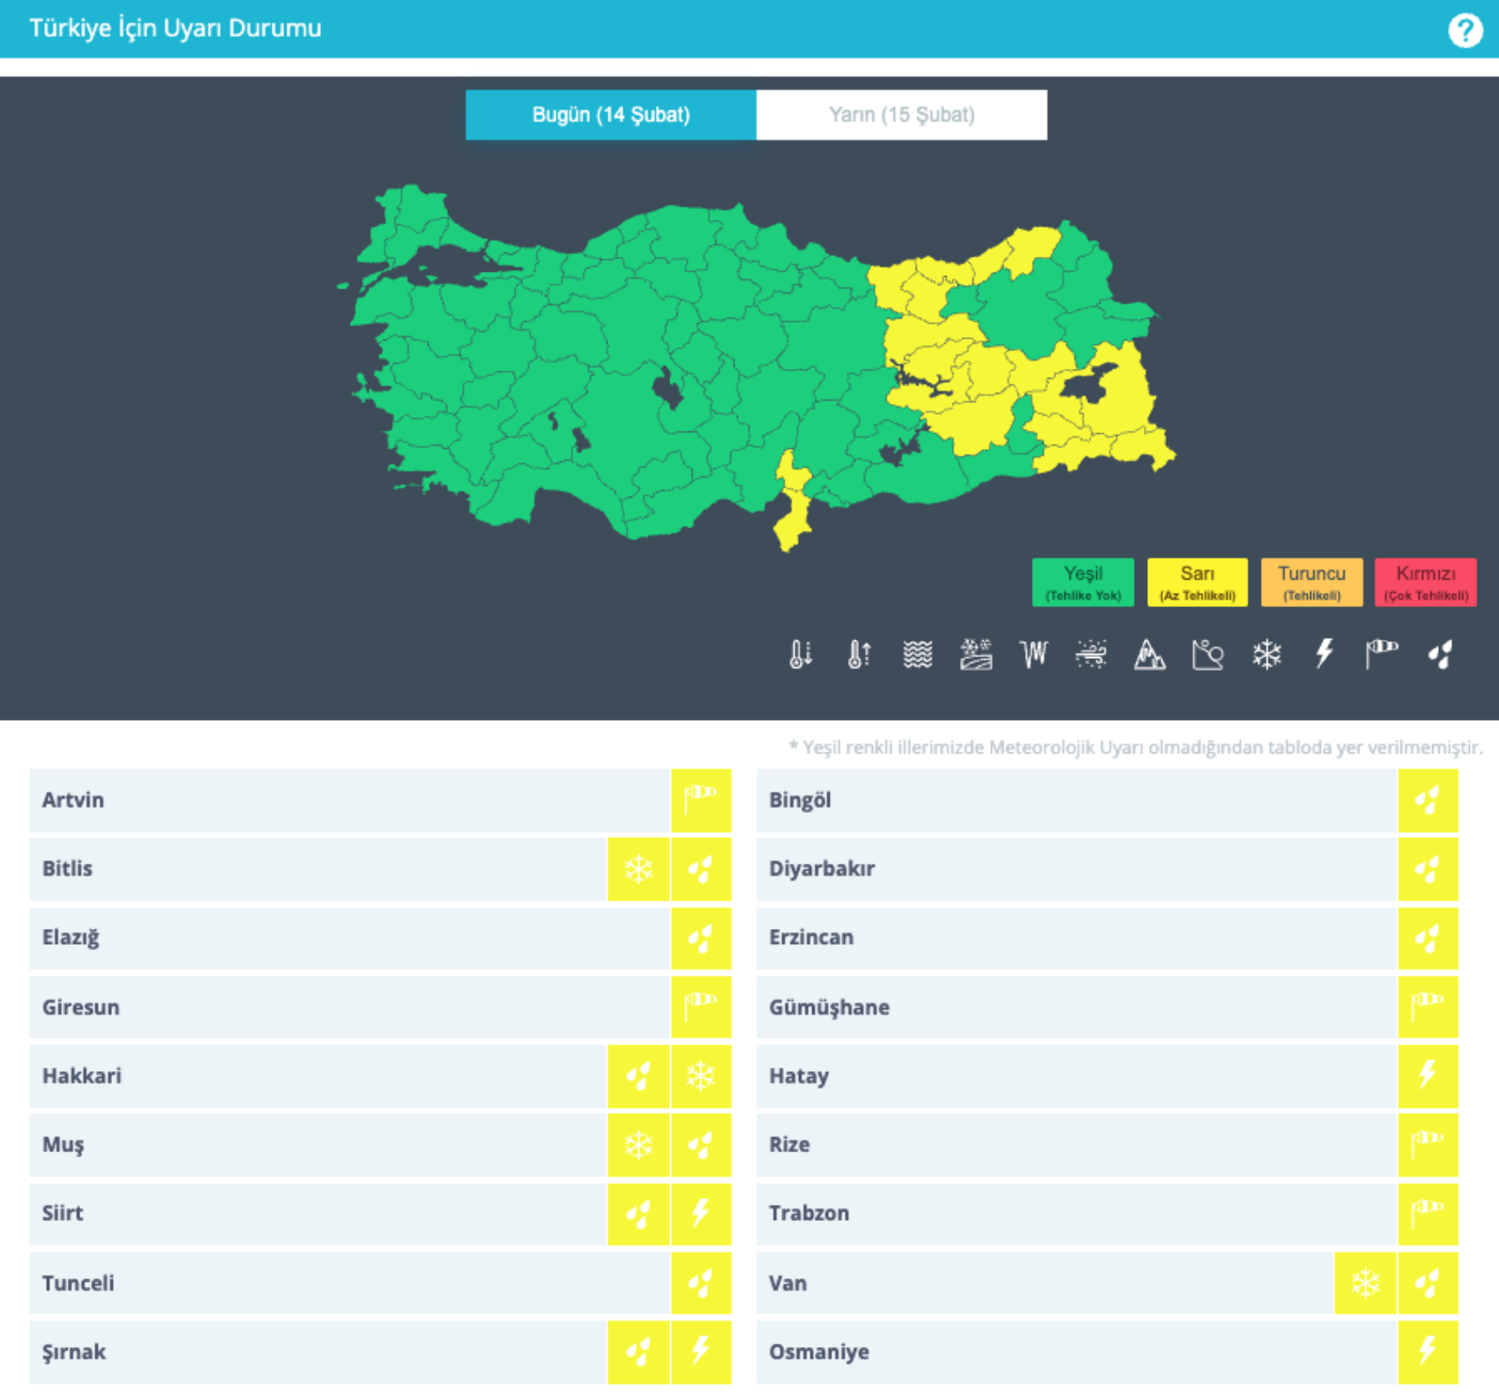Screen dimensions: 1499x1393
Task: Click the avalanche mountain icon
Action: tap(1149, 654)
